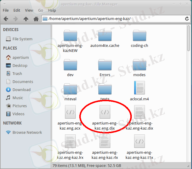Open the Edit menu
This screenshot has width=192, height=169.
[x=17, y=10]
